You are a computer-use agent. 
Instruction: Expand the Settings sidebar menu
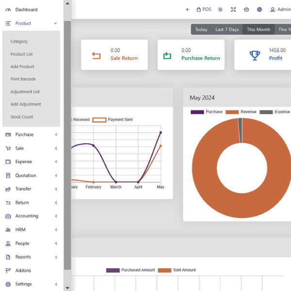56,284
